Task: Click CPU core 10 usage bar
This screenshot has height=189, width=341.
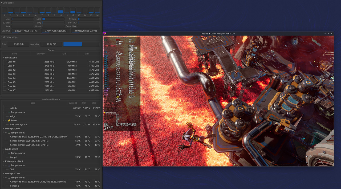Action: click(x=60, y=10)
